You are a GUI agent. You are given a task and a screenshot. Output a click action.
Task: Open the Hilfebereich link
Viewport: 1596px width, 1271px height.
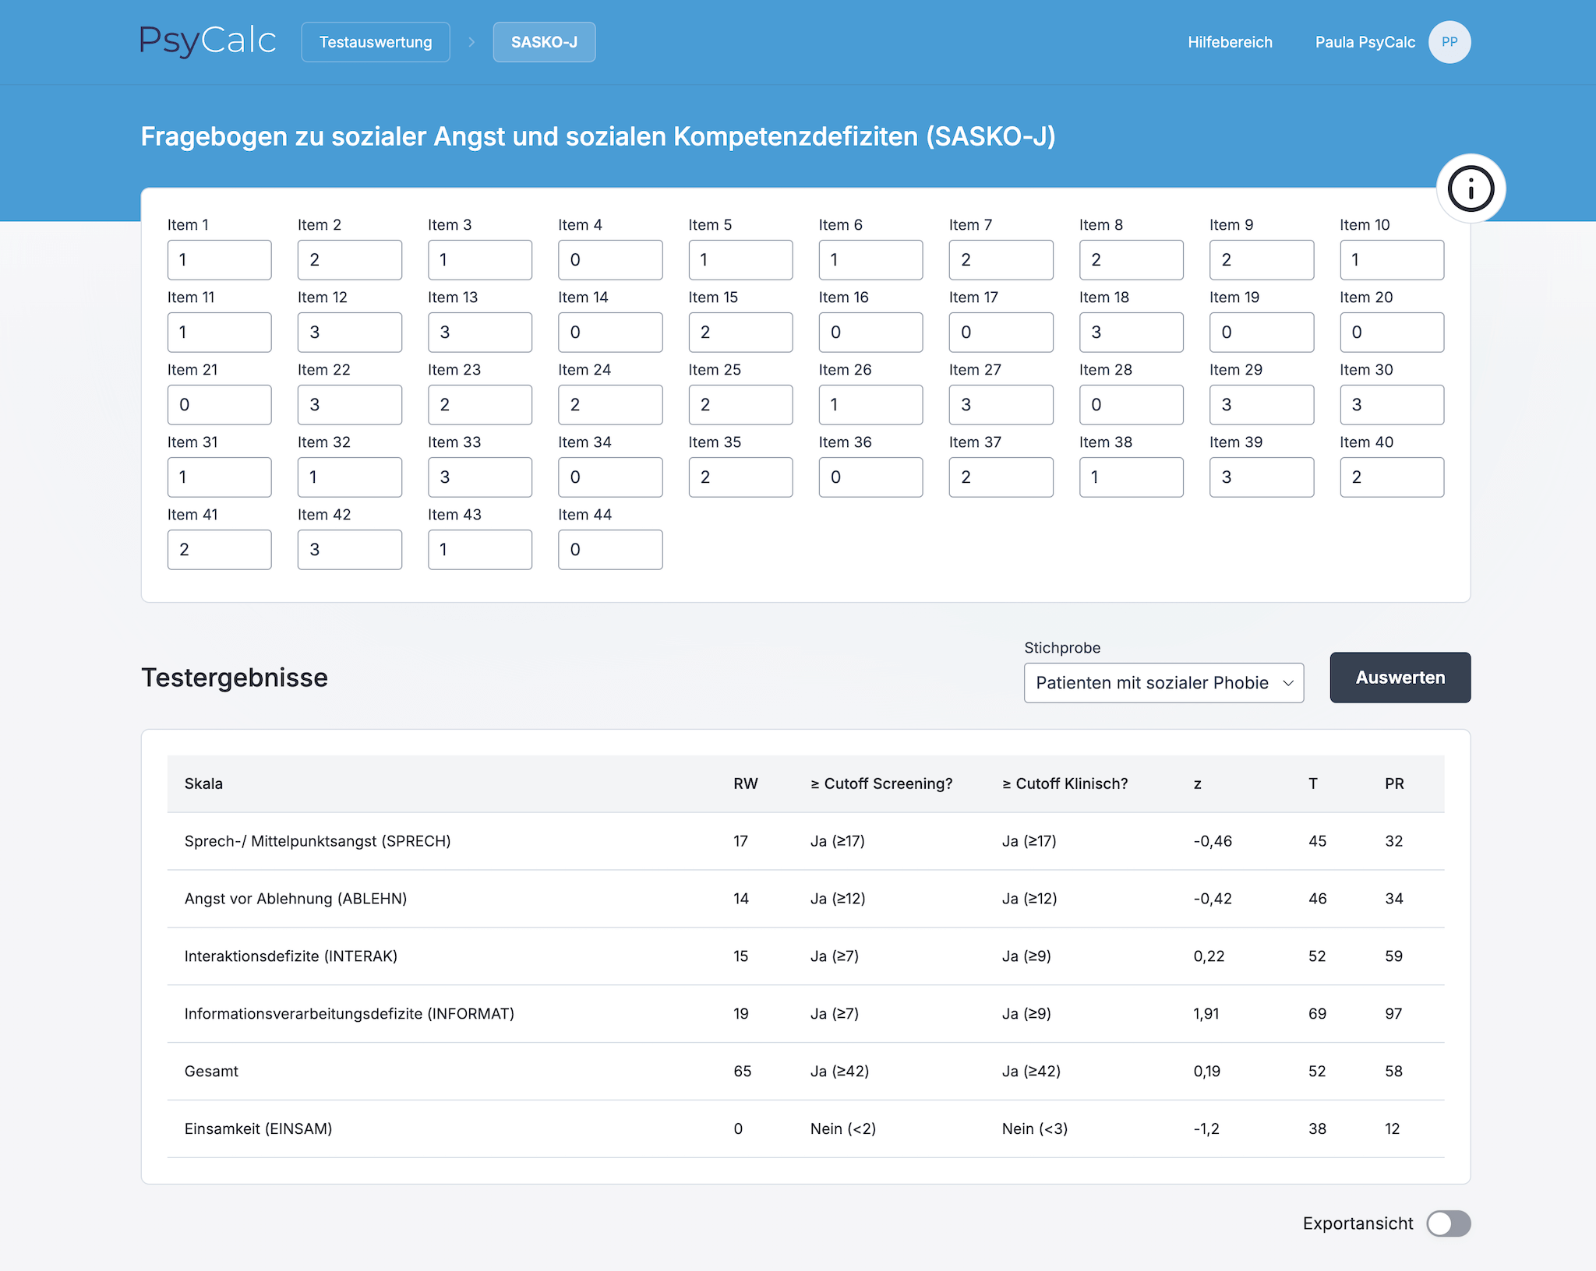[x=1230, y=42]
